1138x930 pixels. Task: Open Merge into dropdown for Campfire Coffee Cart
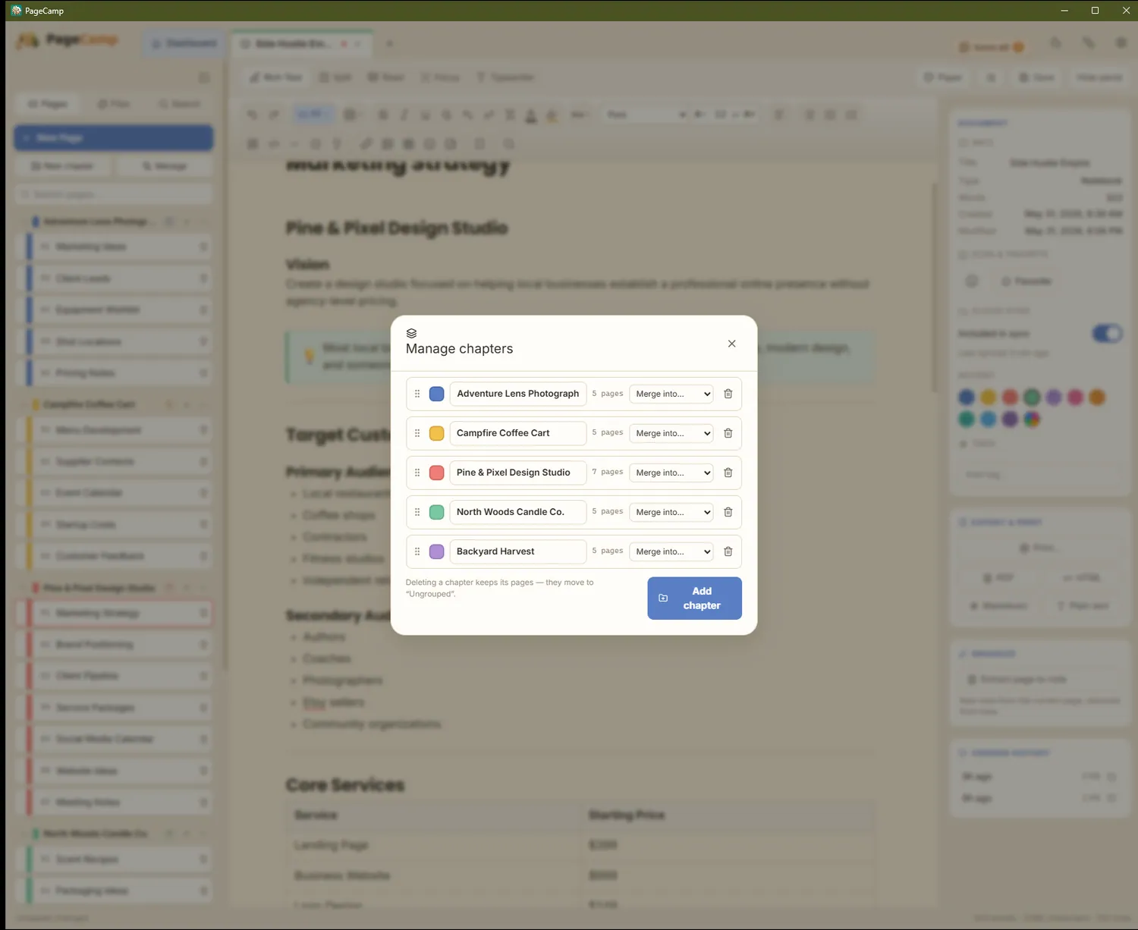[x=671, y=433]
